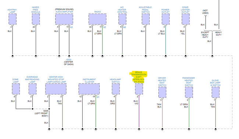Select the S335 splice label
239x139 pixels.
[x=46, y=111]
